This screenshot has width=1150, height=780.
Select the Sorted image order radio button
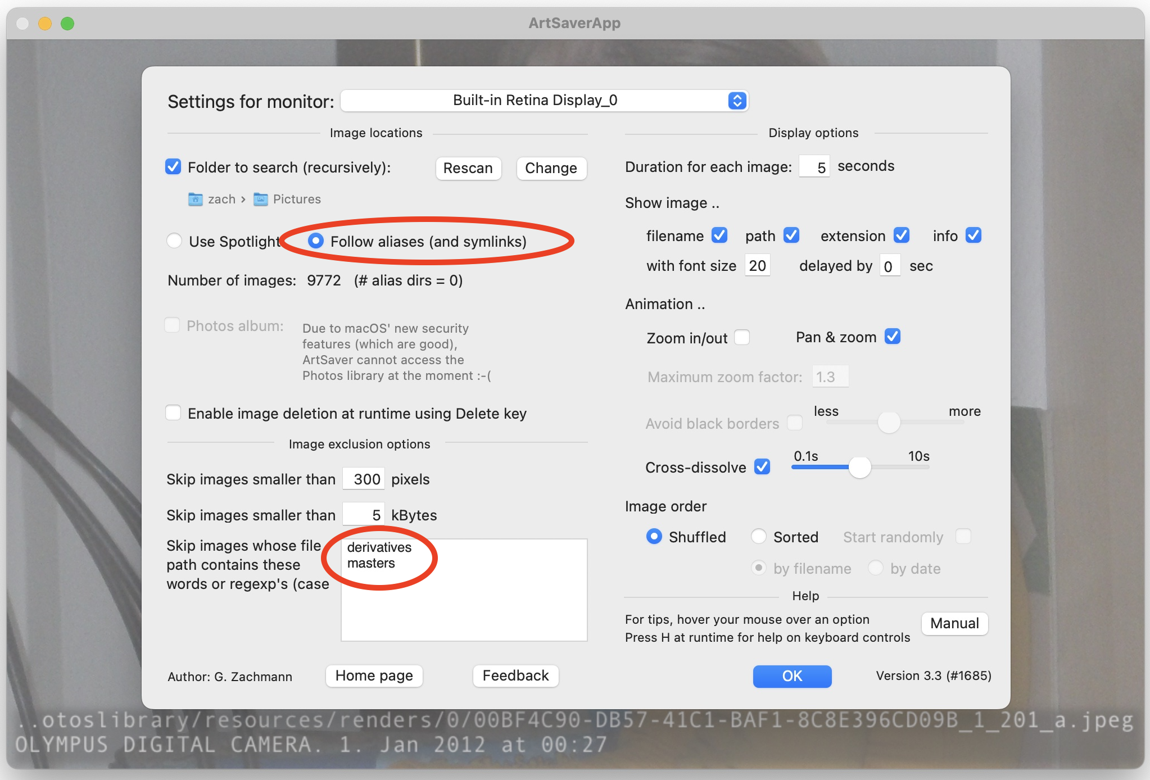[759, 536]
